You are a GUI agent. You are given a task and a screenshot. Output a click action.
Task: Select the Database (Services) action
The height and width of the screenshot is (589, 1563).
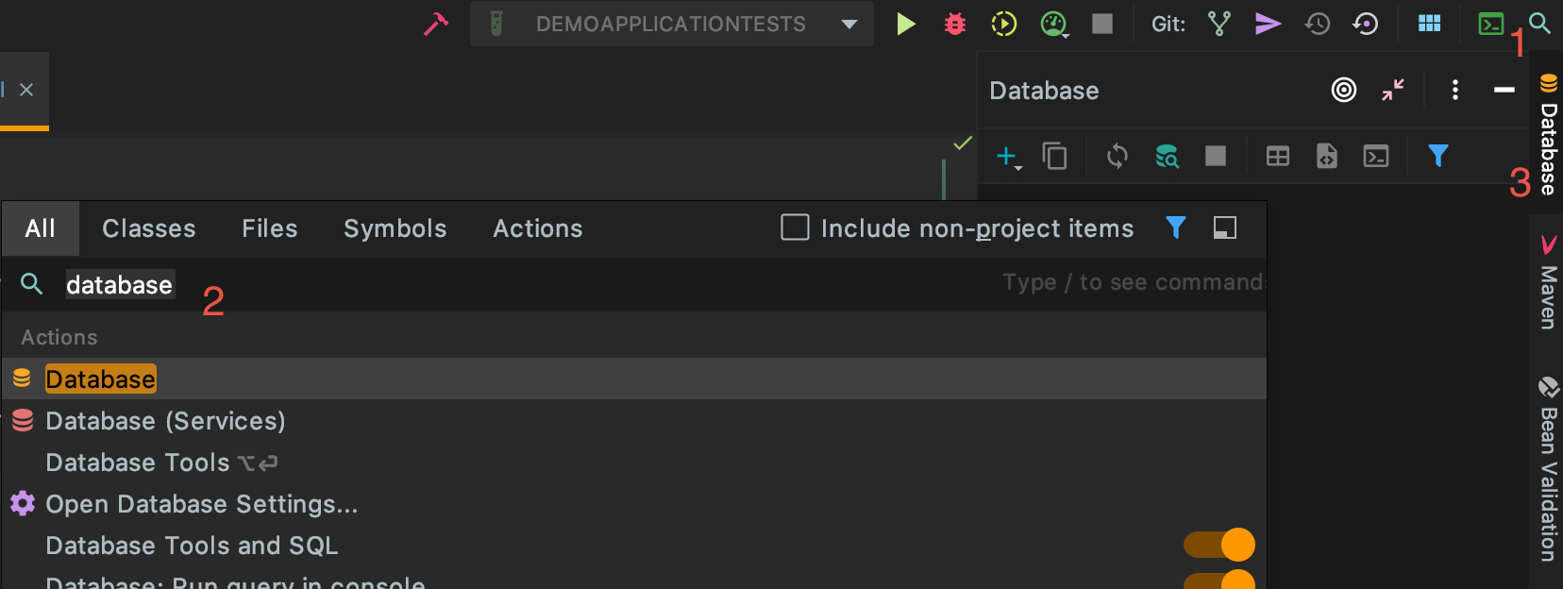pos(165,421)
